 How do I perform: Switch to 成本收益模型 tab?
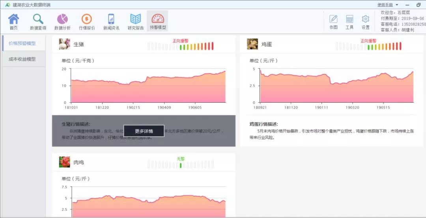tap(24, 59)
